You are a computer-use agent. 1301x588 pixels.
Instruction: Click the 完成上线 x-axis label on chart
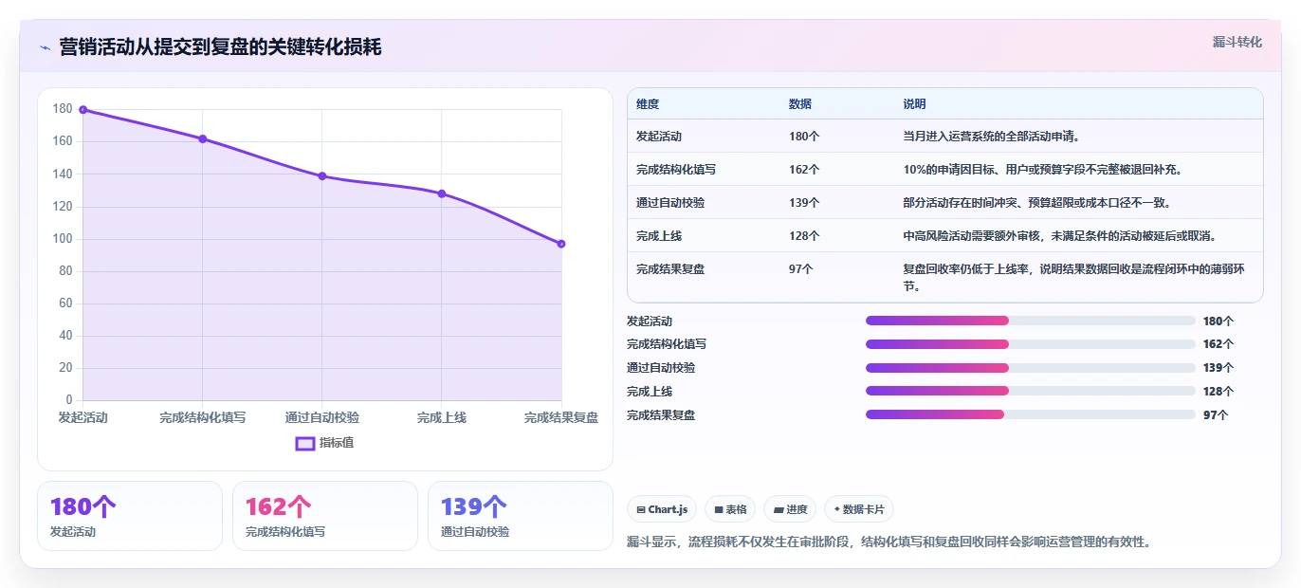point(442,417)
